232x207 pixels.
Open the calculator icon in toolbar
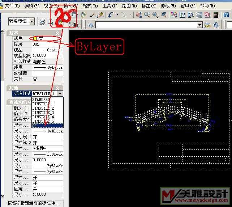pos(216,15)
